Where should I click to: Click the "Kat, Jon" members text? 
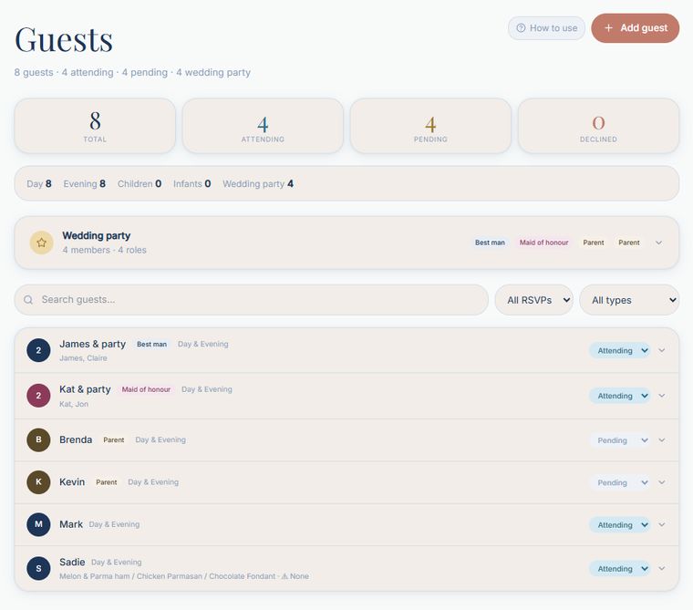pyautogui.click(x=74, y=404)
